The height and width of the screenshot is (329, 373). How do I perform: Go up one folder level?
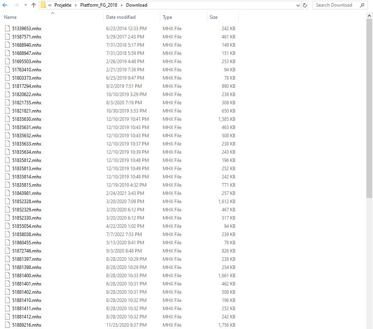pos(34,5)
